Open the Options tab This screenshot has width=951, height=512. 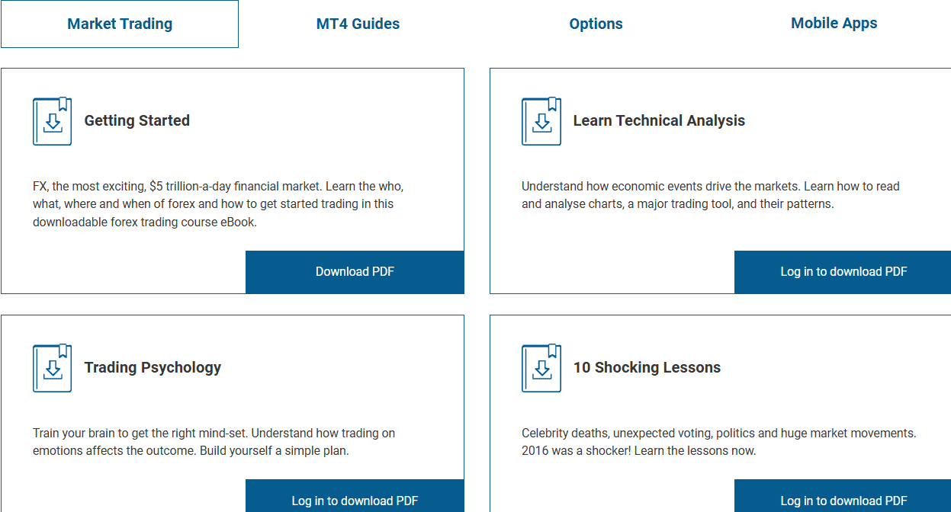coord(596,24)
